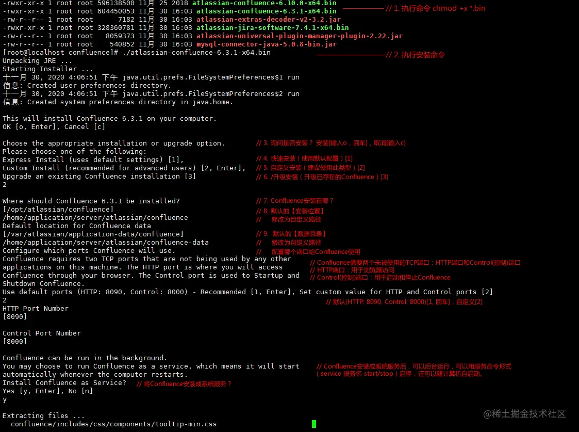This screenshot has width=579, height=432.
Task: Click the green terminal cursor block
Action: click(x=314, y=424)
